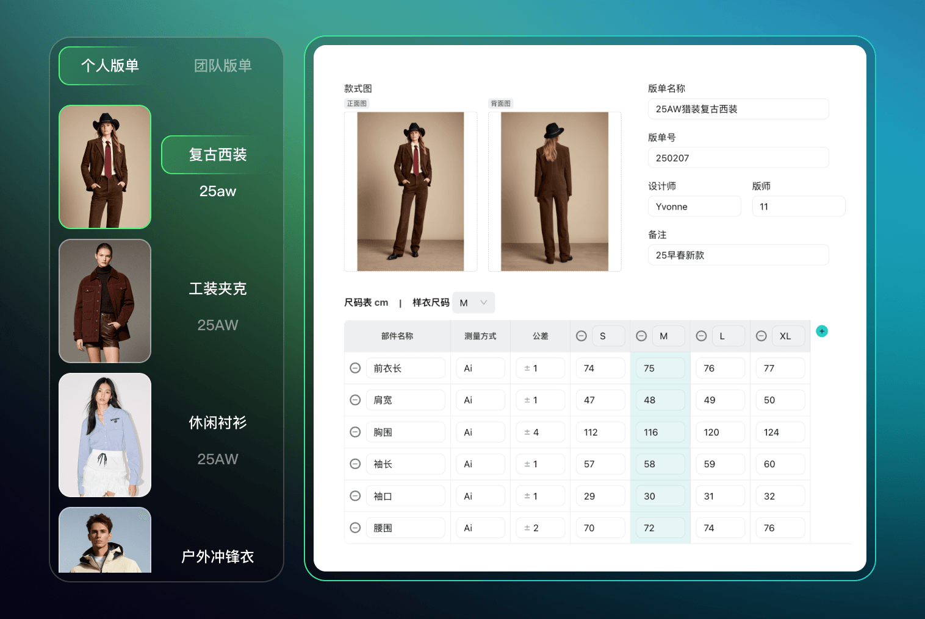Edit the 备注 field 25早春新款
Screen dimensions: 925x619
(738, 255)
